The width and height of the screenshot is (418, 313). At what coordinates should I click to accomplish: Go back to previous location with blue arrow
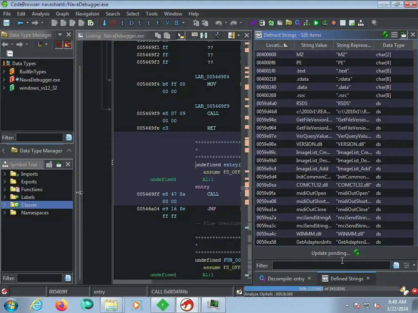[x=20, y=23]
